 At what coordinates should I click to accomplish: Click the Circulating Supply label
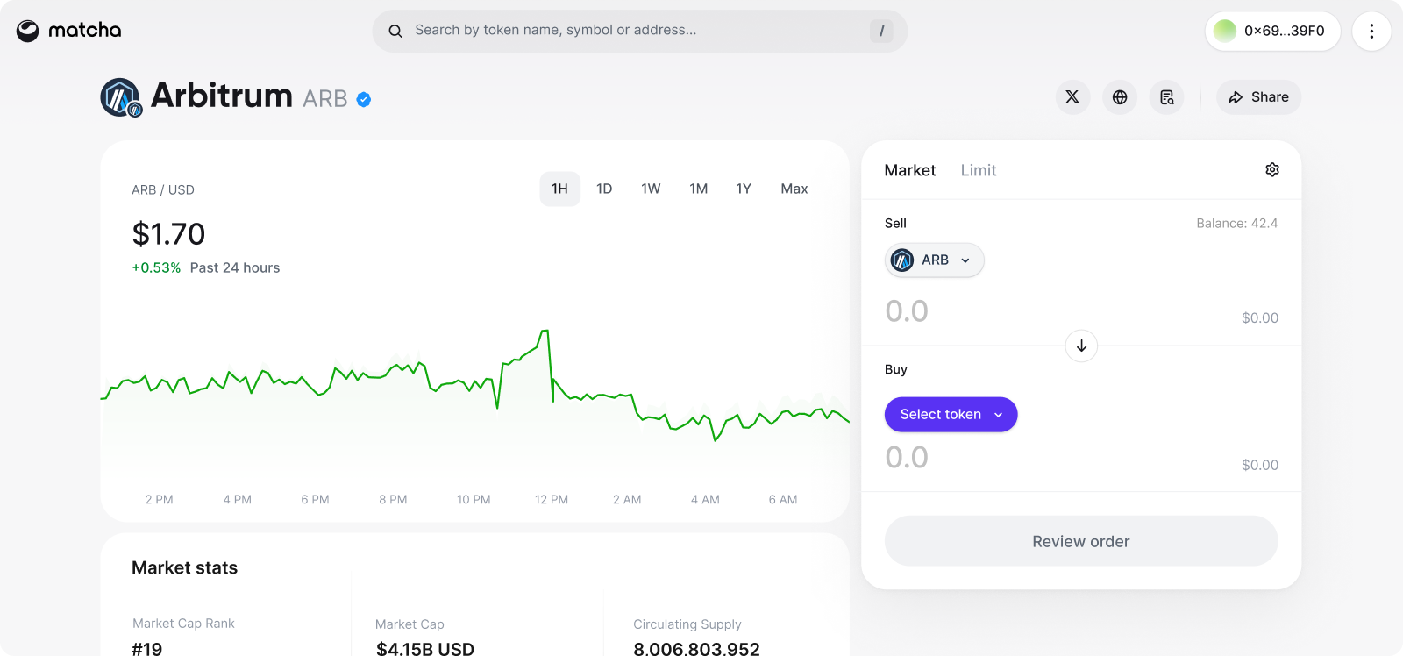pos(687,624)
